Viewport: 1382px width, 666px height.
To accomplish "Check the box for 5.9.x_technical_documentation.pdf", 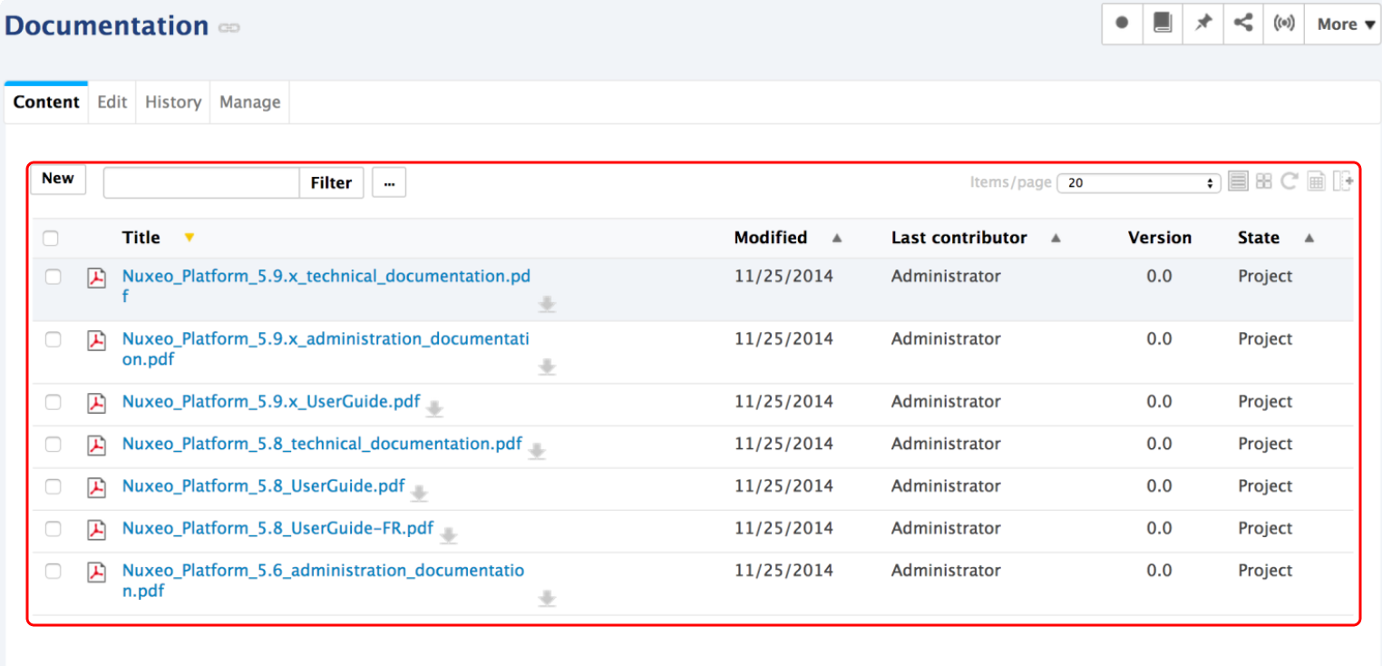I will tap(54, 277).
